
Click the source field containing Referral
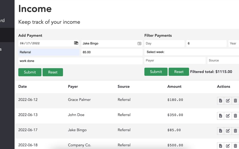click(49, 52)
